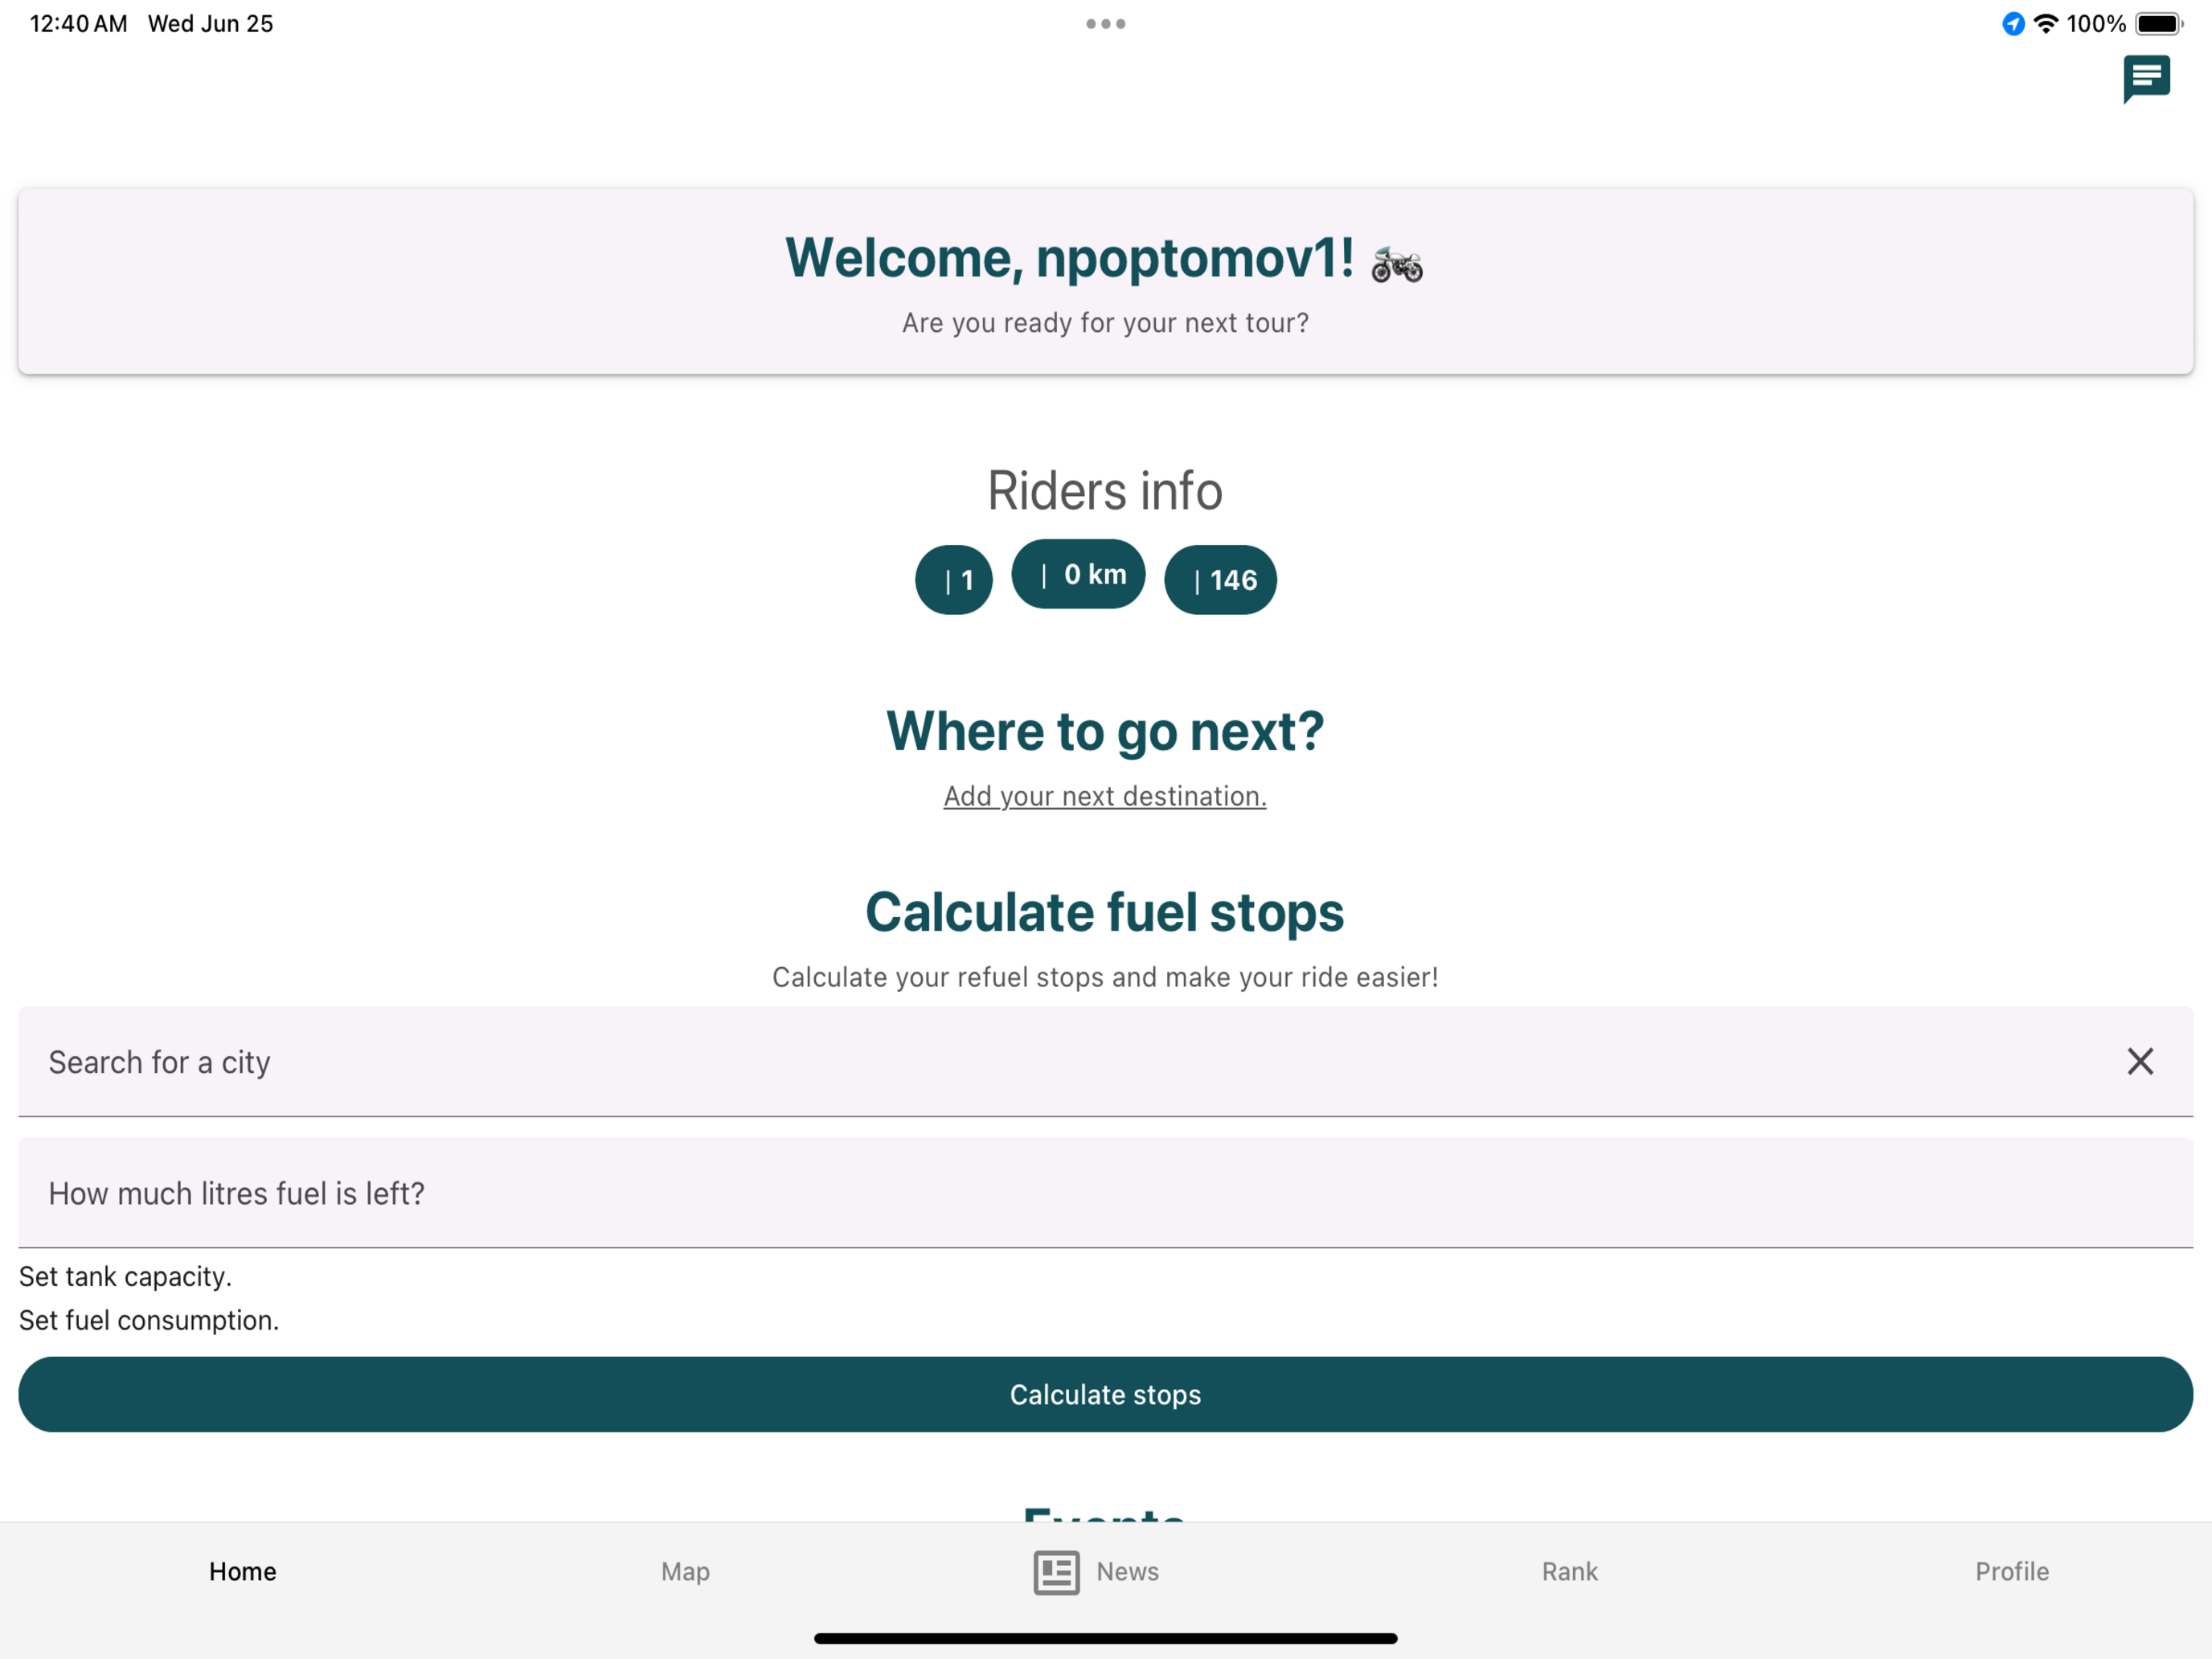Tap the three-dot multitasking indicator
This screenshot has height=1659, width=2212.
click(1106, 24)
